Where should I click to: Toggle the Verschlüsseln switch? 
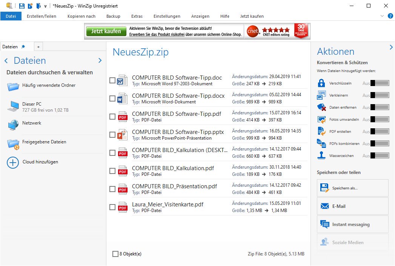(380, 83)
